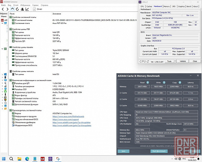Image resolution: width=202 pixels, height=162 pixels.
Task: Click the Отчёт report button in toolbar
Action: 38,9
